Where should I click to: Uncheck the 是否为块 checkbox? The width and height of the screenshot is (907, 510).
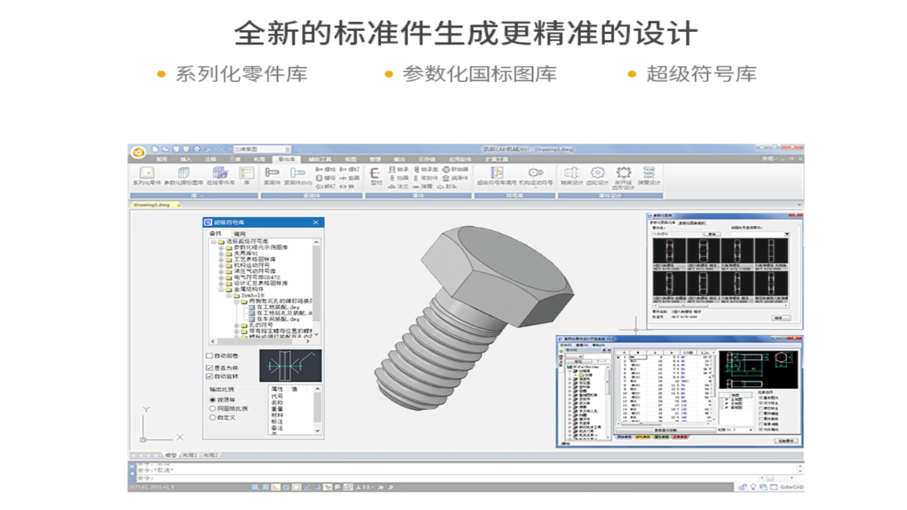209,368
